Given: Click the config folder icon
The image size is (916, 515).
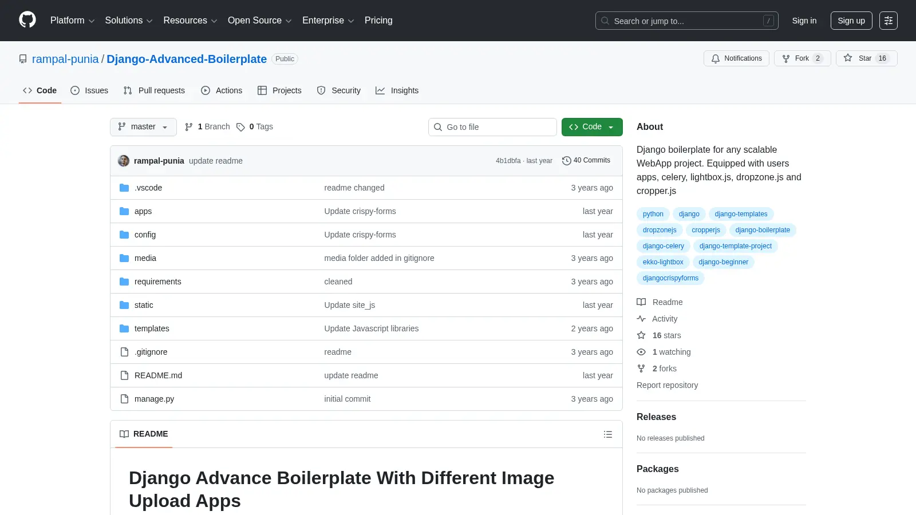Looking at the screenshot, I should [x=124, y=235].
